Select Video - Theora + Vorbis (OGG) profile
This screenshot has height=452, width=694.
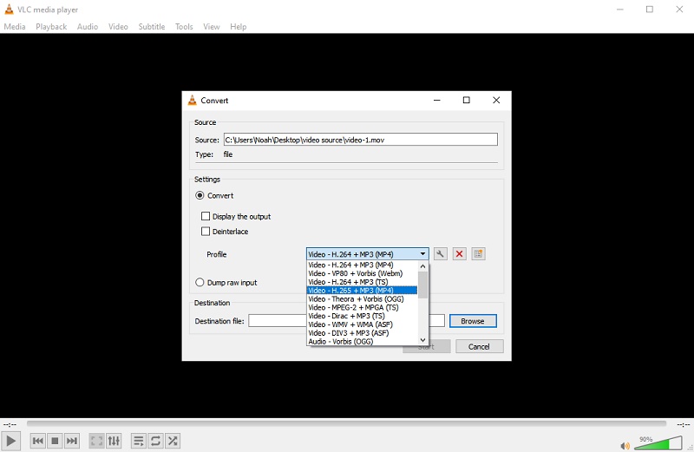(x=362, y=298)
